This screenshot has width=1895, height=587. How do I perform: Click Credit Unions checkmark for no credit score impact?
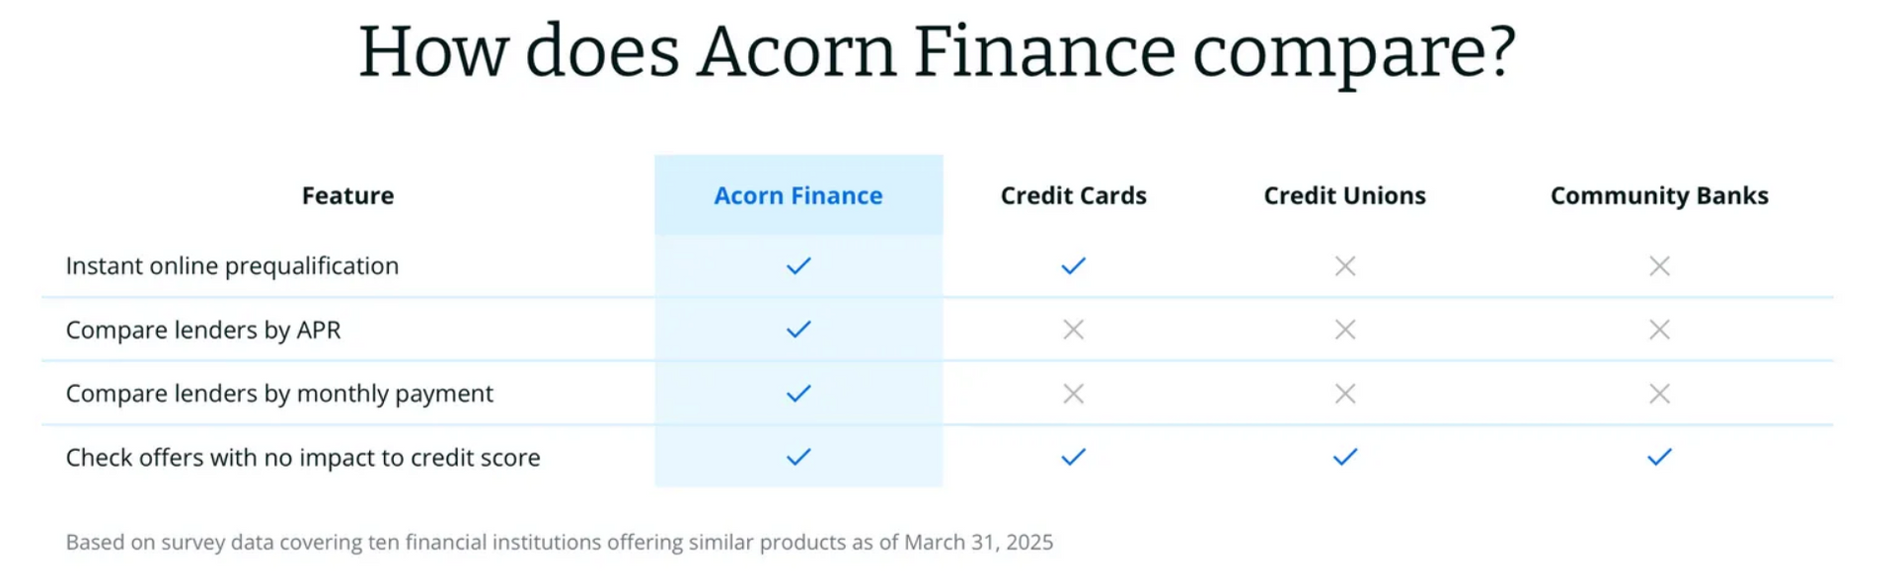(1344, 457)
